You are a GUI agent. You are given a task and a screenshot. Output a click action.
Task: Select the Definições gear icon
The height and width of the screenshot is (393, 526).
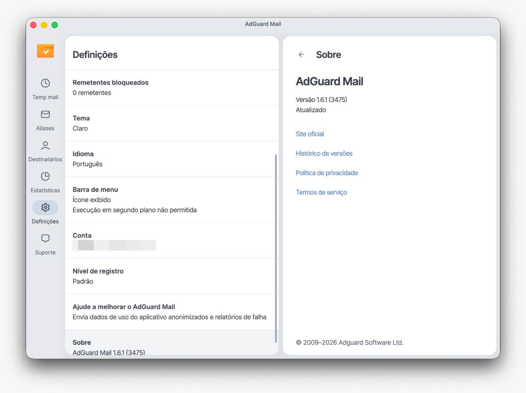tap(45, 207)
